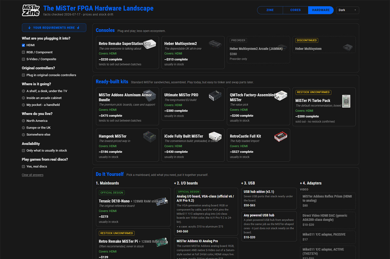The image size is (390, 259).
Task: Click the Multisystem2 Arcade JAMMA image
Action: click(x=282, y=47)
